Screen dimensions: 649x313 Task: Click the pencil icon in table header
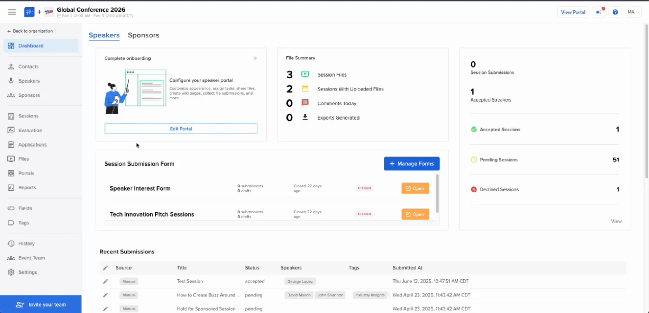tap(105, 268)
